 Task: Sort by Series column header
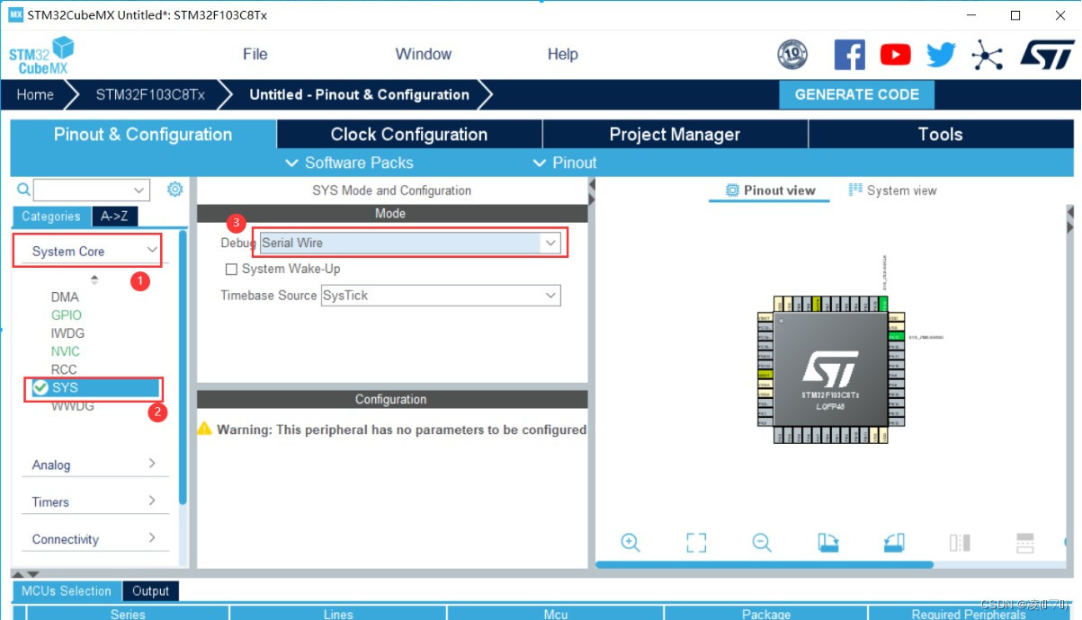pos(128,614)
